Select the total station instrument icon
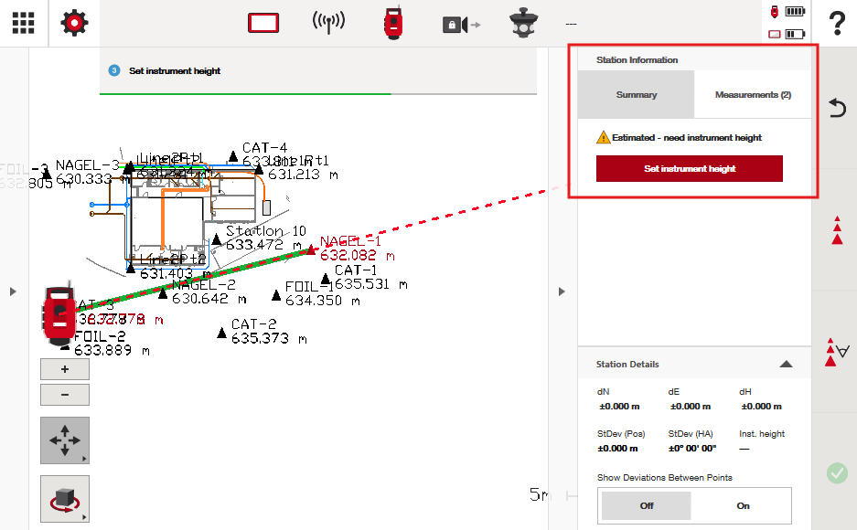 tap(393, 23)
